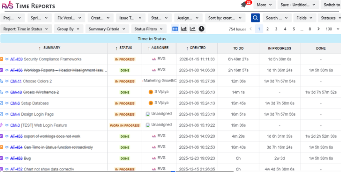Open the Assignee filter dropdown

pos(189,18)
